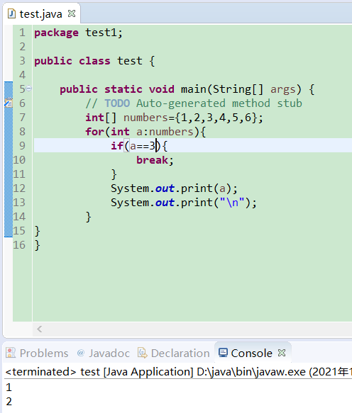The image size is (352, 413).
Task: Click the array values {1,2,3,4,5,6}
Action: tap(216, 118)
